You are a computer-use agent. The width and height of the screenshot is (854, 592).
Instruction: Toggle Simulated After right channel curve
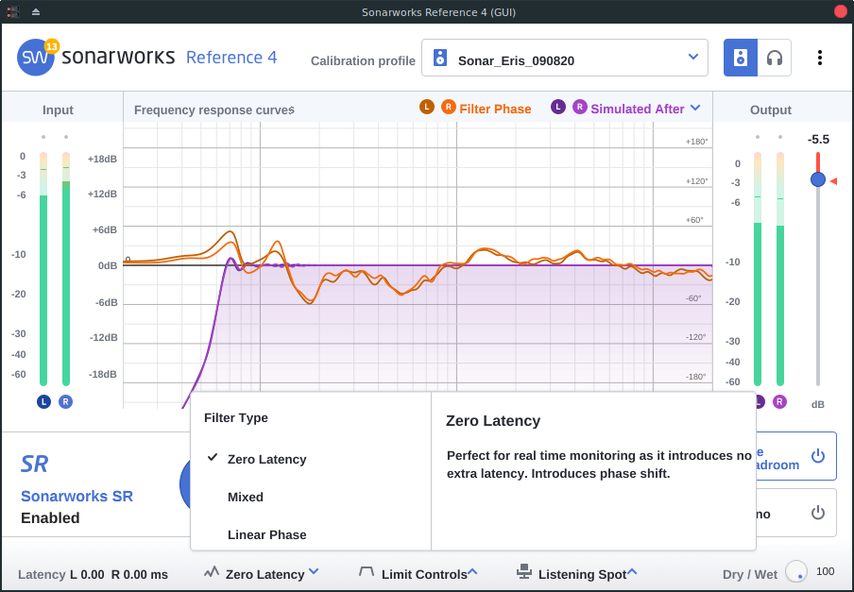580,108
